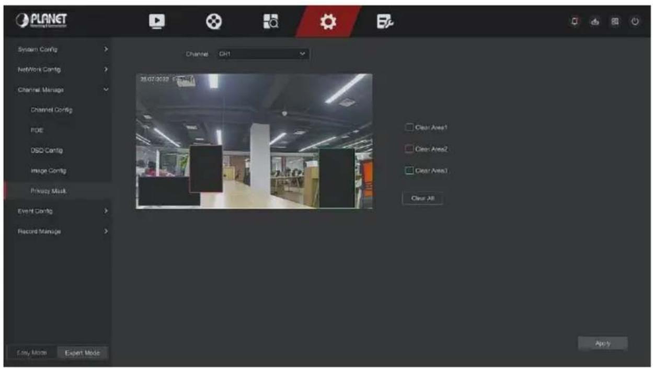This screenshot has width=653, height=368.
Task: Click the camera preview video image
Action: point(254,141)
